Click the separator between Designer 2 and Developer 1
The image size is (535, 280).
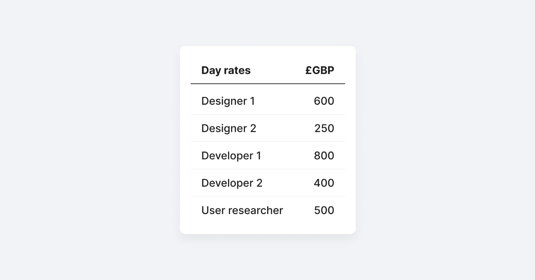click(x=267, y=142)
